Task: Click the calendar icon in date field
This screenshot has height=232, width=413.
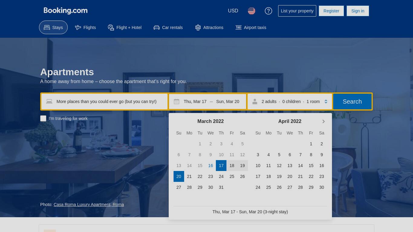Action: coord(177,101)
